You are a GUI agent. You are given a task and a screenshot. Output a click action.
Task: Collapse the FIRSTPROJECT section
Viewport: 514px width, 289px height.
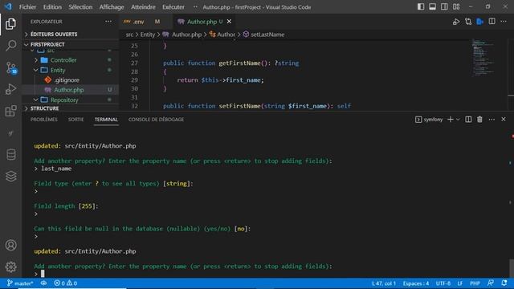coord(70,44)
